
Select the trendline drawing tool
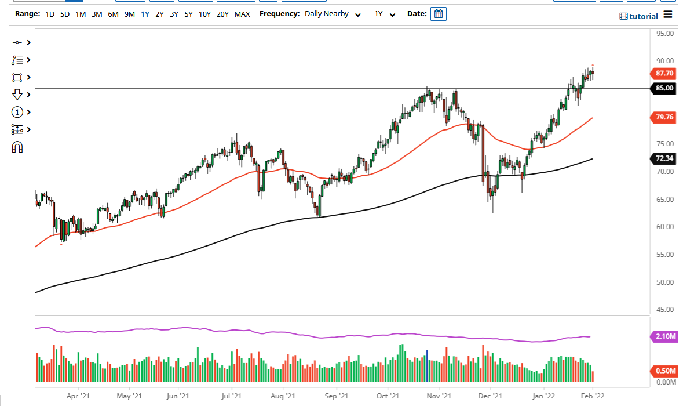coord(17,42)
